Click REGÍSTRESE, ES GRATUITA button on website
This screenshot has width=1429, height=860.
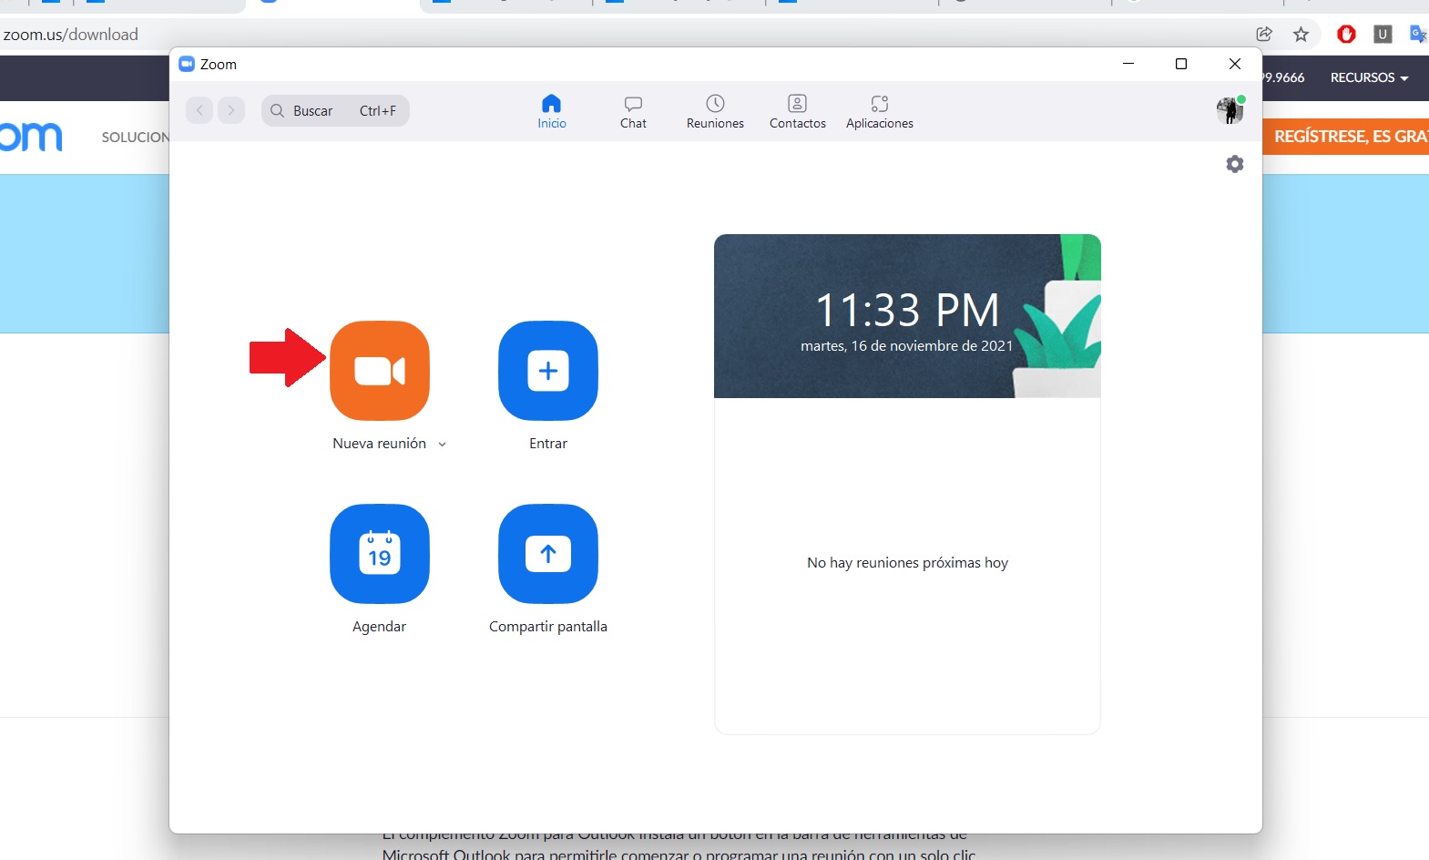pos(1346,137)
